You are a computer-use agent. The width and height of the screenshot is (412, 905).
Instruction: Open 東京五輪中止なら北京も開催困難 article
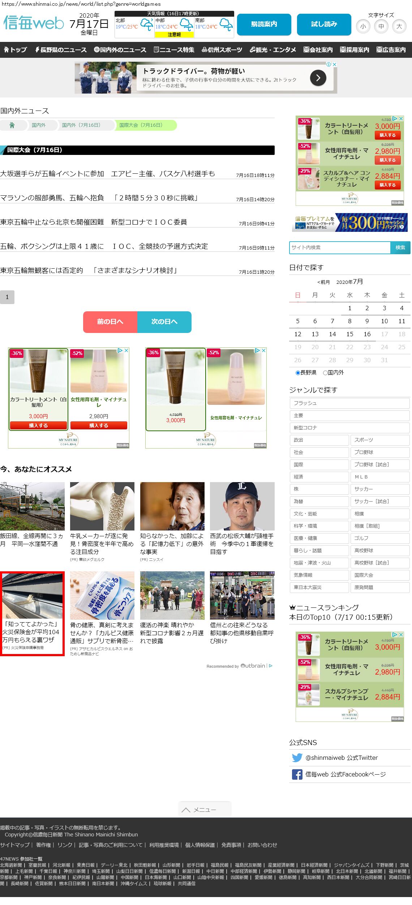tap(94, 222)
